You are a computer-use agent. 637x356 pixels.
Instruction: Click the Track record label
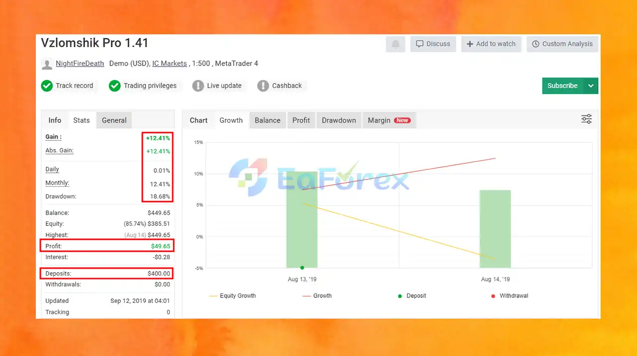74,86
